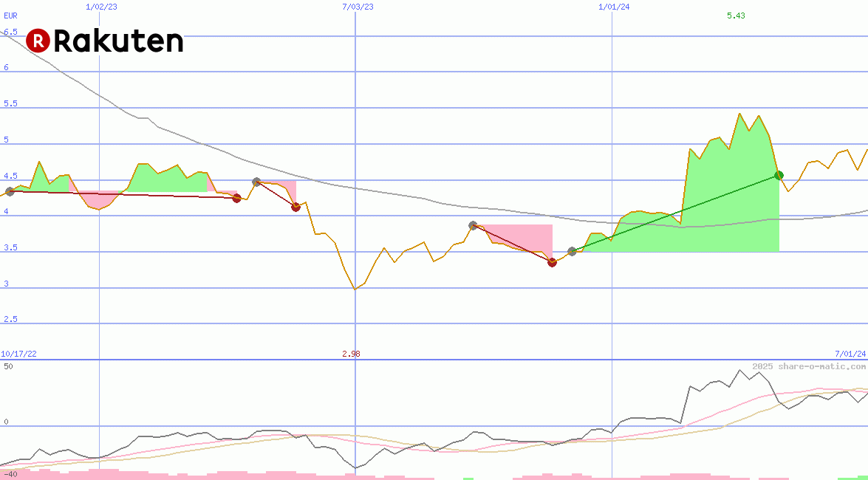The width and height of the screenshot is (868, 480).
Task: Click the red 2.98 low value label
Action: coord(352,354)
